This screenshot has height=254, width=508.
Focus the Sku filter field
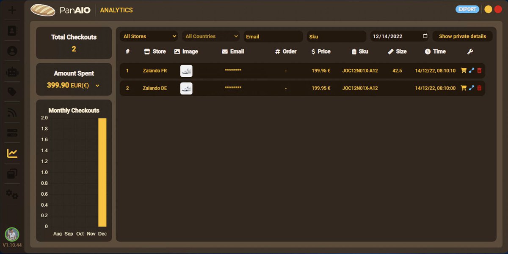coord(337,36)
